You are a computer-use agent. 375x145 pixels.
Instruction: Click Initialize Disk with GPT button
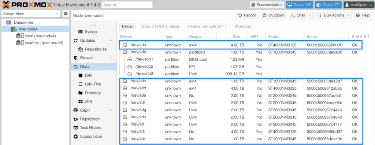tap(206, 26)
